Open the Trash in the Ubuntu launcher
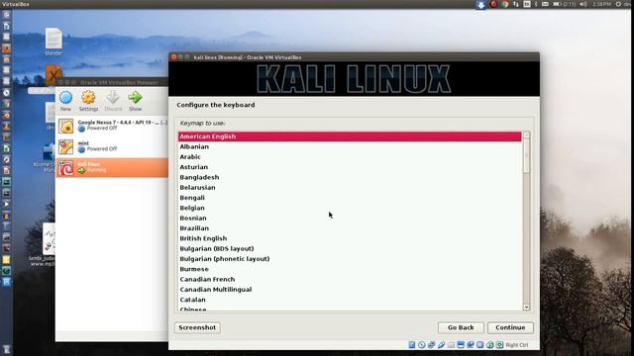Image resolution: width=634 pixels, height=356 pixels. (6, 349)
